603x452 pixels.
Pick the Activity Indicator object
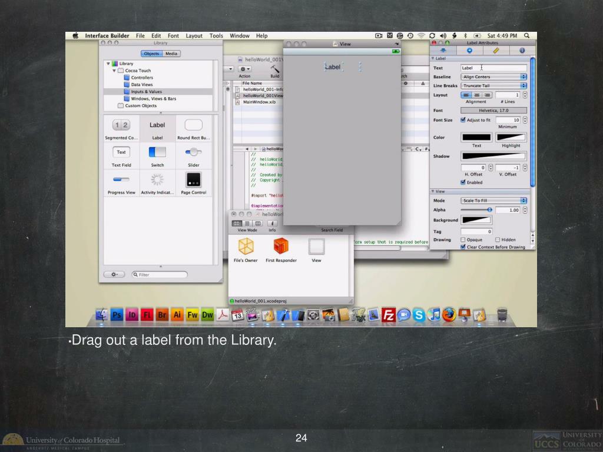click(157, 184)
